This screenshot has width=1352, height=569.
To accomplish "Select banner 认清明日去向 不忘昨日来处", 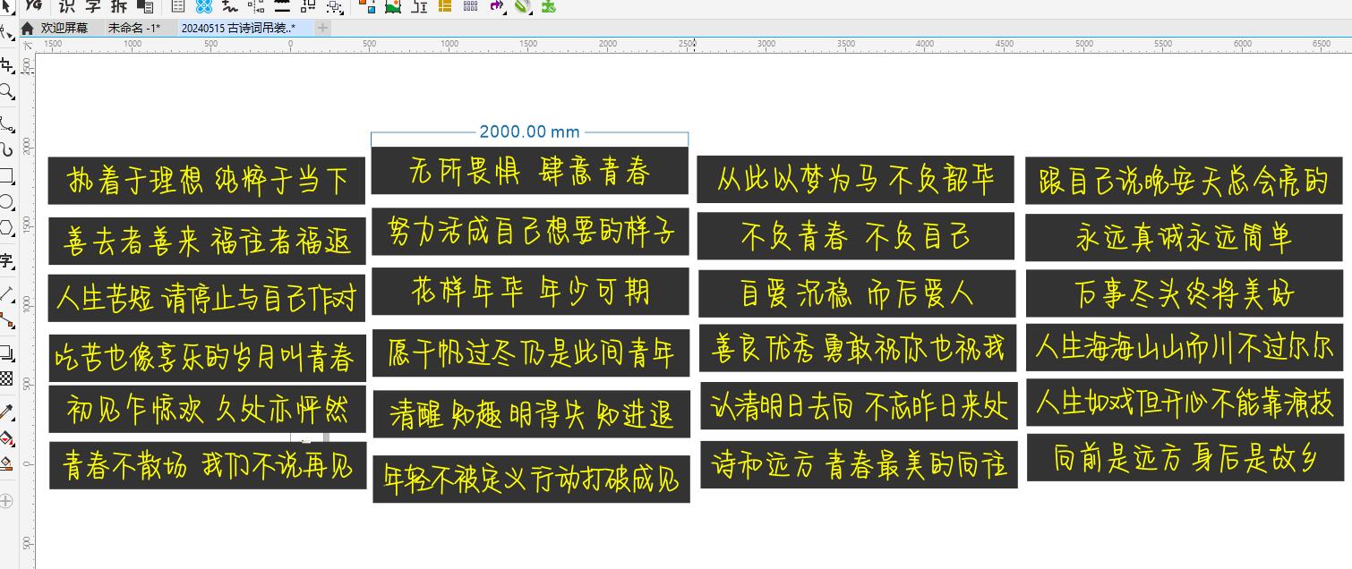I will tap(859, 406).
